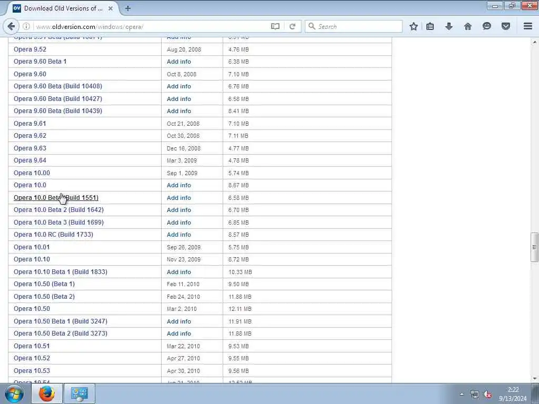Open Opera 10.0 RC (Build 1733)
The height and width of the screenshot is (404, 539).
click(53, 235)
